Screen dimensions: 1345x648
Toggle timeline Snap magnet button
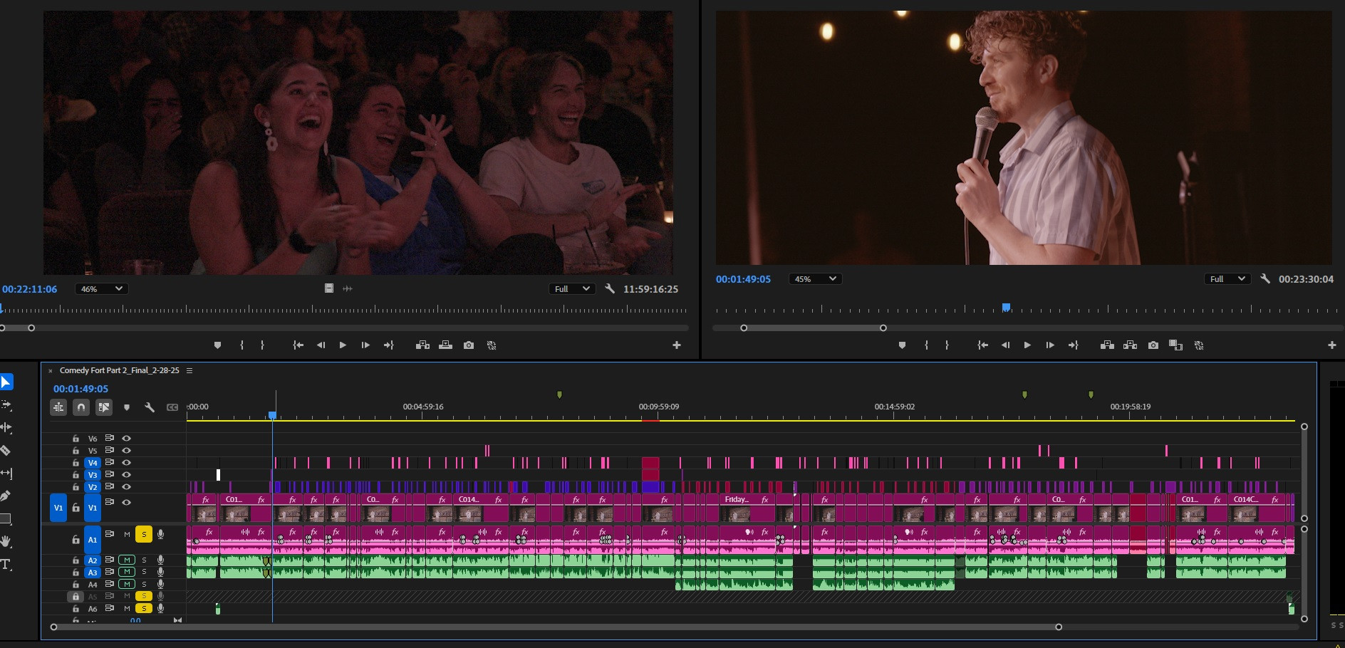81,407
